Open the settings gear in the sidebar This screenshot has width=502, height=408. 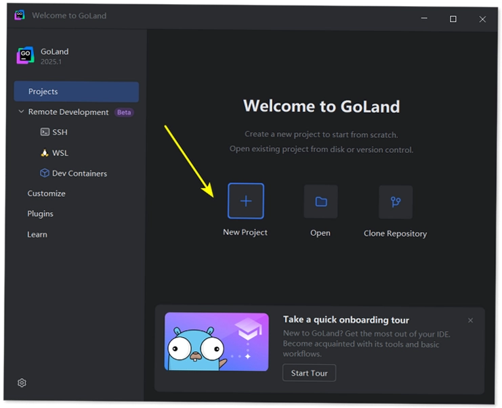coord(22,383)
